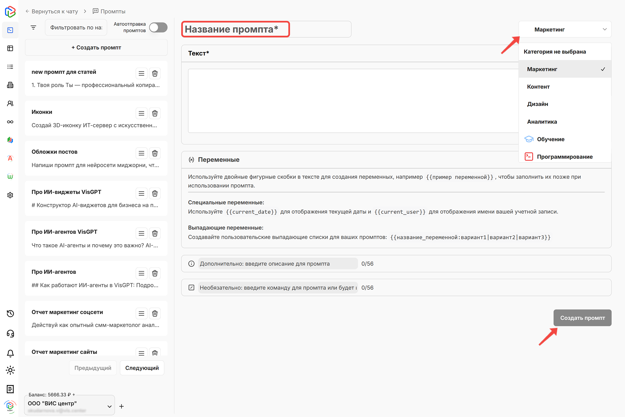
Task: Toggle the 'Автоотправка промптов' switch
Action: pyautogui.click(x=158, y=27)
